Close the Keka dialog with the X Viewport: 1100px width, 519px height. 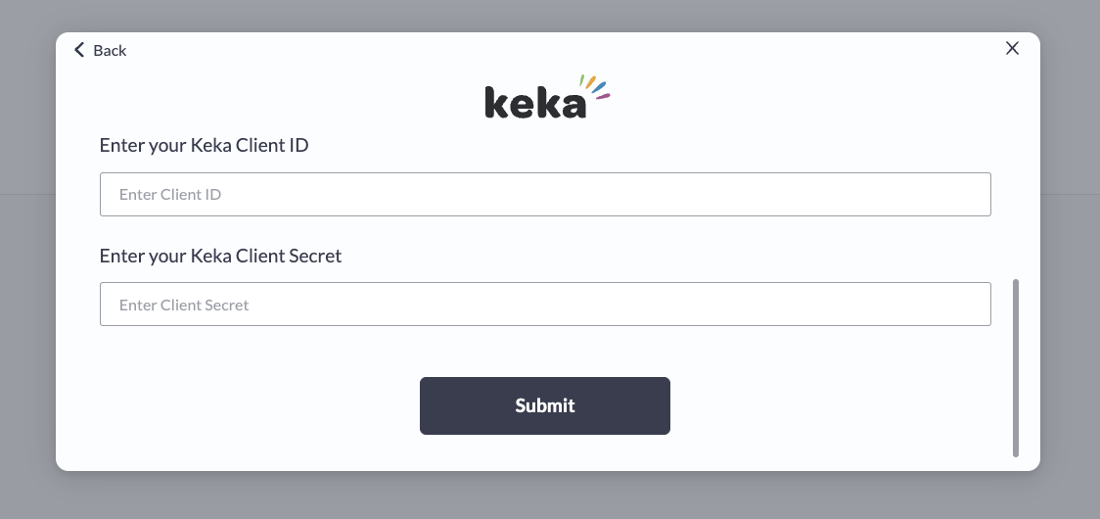(1012, 48)
